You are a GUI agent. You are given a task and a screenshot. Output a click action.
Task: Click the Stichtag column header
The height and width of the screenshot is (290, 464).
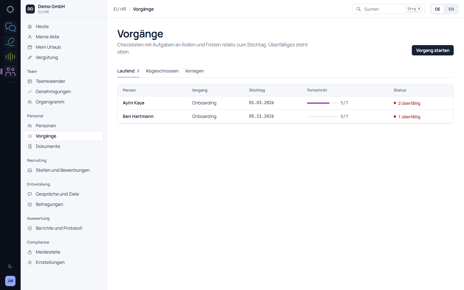pyautogui.click(x=257, y=90)
